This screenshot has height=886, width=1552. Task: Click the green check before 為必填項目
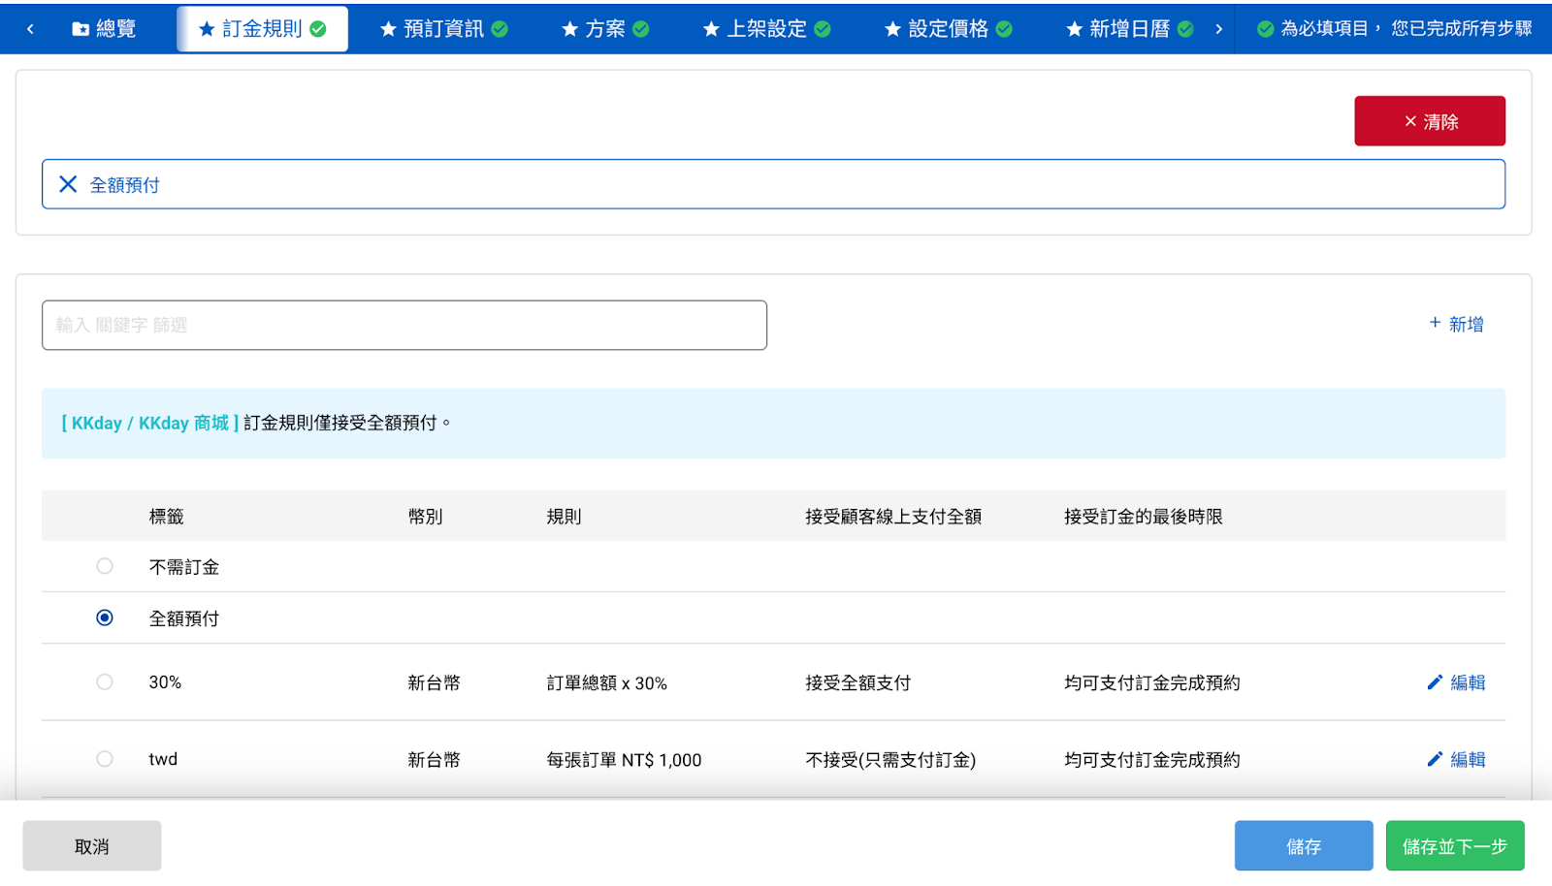[x=1265, y=29]
